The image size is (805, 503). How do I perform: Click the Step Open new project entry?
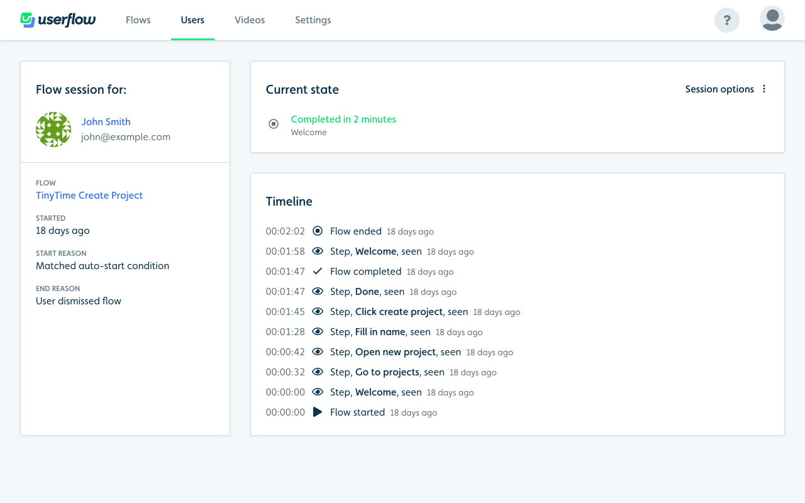396,351
